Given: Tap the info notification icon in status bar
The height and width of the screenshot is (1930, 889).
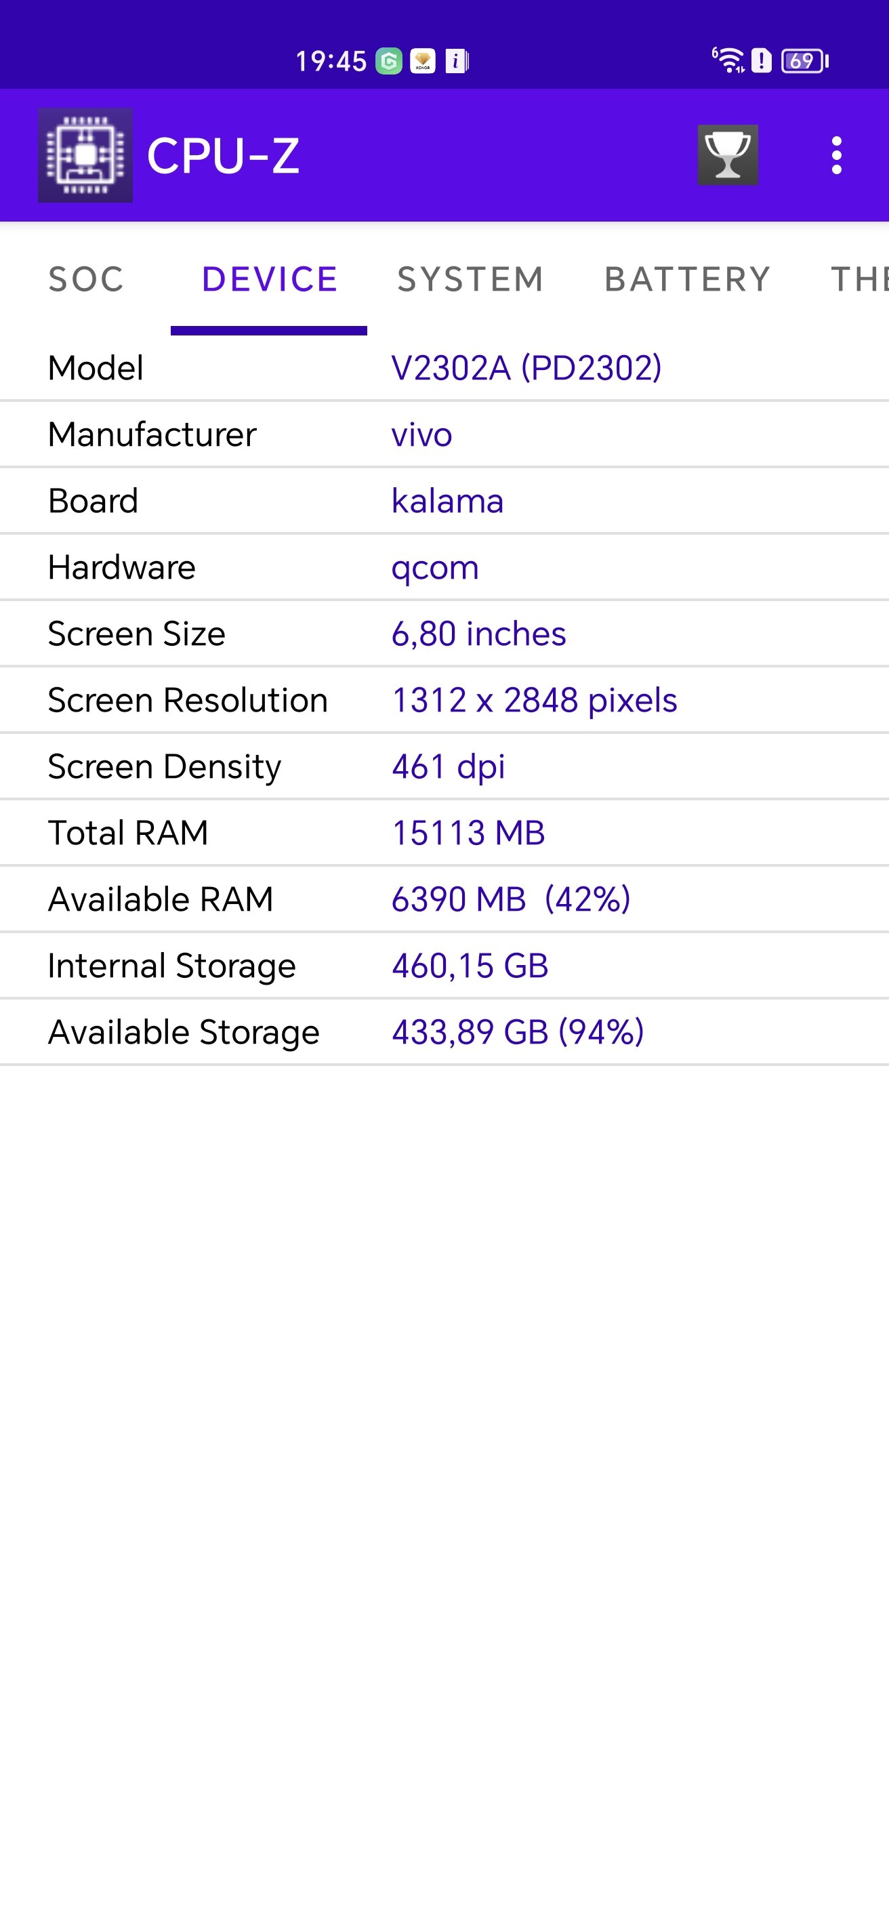Looking at the screenshot, I should pyautogui.click(x=456, y=61).
